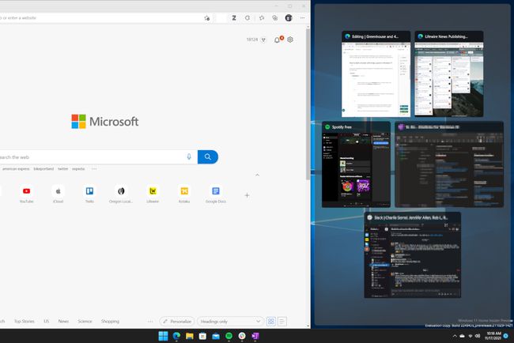Focus the Search the web field
The width and height of the screenshot is (514, 343).
click(x=98, y=157)
